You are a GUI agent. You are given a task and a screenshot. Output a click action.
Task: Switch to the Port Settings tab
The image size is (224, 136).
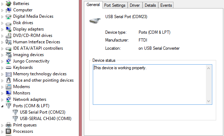pyautogui.click(x=115, y=5)
